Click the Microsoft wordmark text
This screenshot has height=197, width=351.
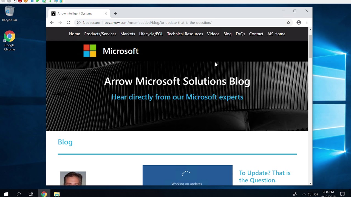tap(121, 51)
